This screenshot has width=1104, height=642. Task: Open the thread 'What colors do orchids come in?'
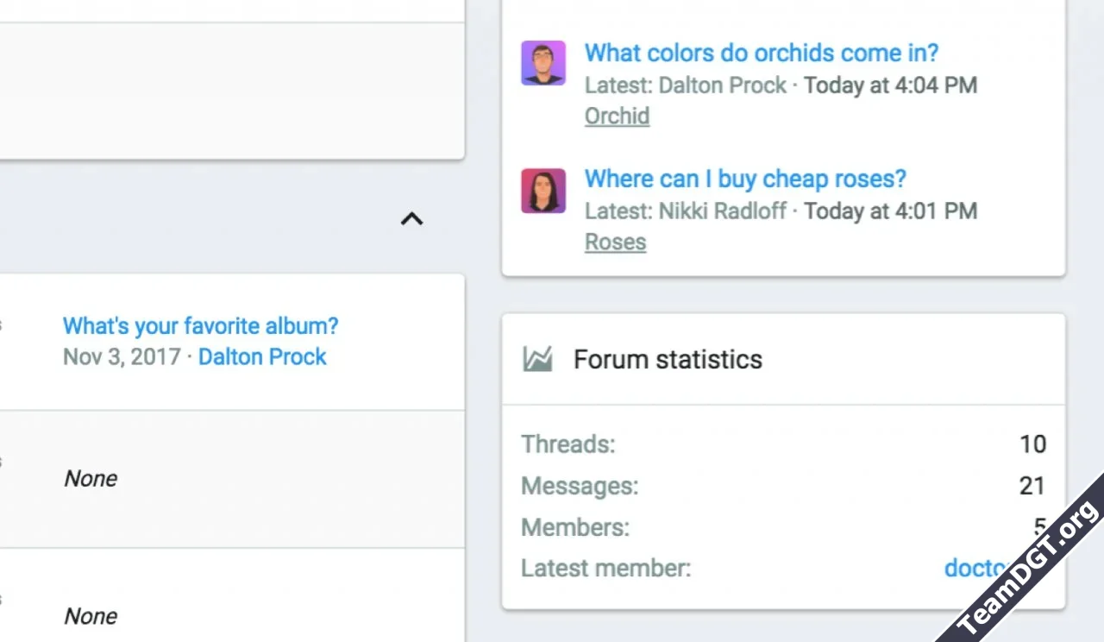(761, 53)
